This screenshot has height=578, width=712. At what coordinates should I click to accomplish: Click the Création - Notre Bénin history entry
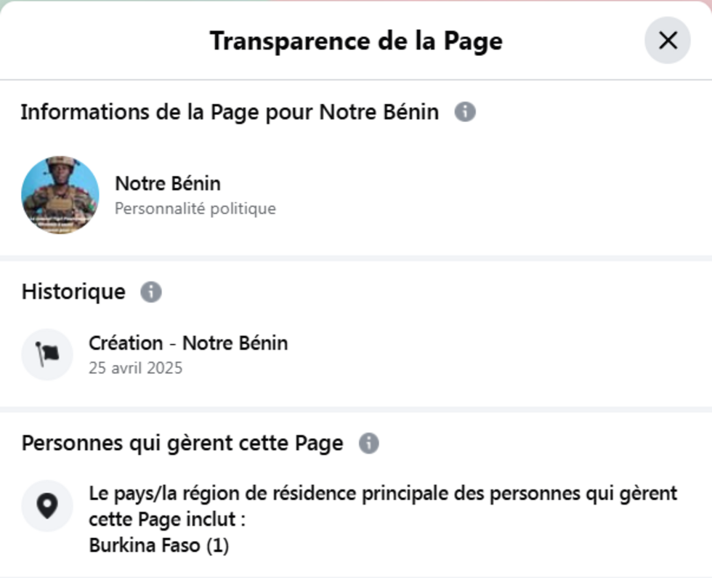(x=188, y=342)
